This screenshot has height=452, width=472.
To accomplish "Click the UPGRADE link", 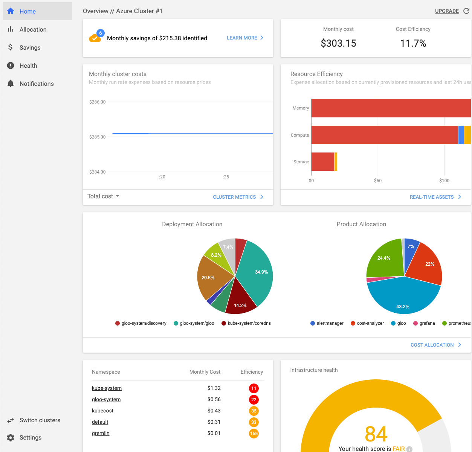I will click(x=446, y=11).
